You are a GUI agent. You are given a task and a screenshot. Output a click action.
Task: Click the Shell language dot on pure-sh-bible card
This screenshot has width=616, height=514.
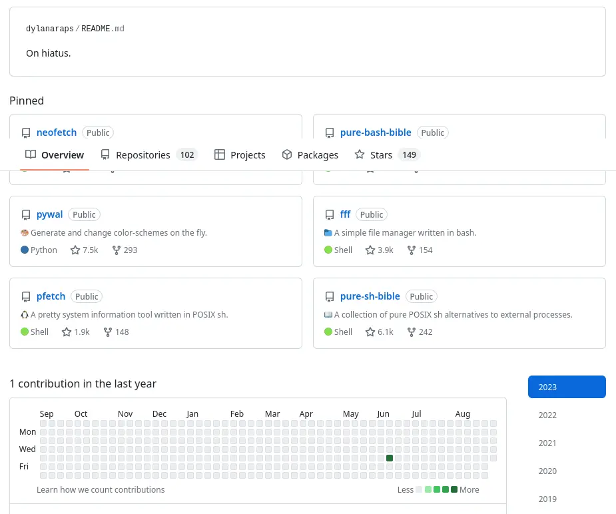click(328, 332)
